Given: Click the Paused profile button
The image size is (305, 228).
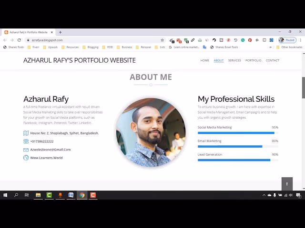Looking at the screenshot, I should coord(287,40).
